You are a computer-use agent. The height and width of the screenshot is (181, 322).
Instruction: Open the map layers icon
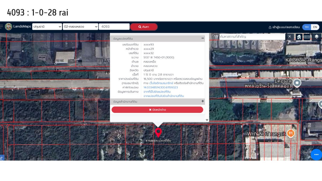(x=317, y=37)
